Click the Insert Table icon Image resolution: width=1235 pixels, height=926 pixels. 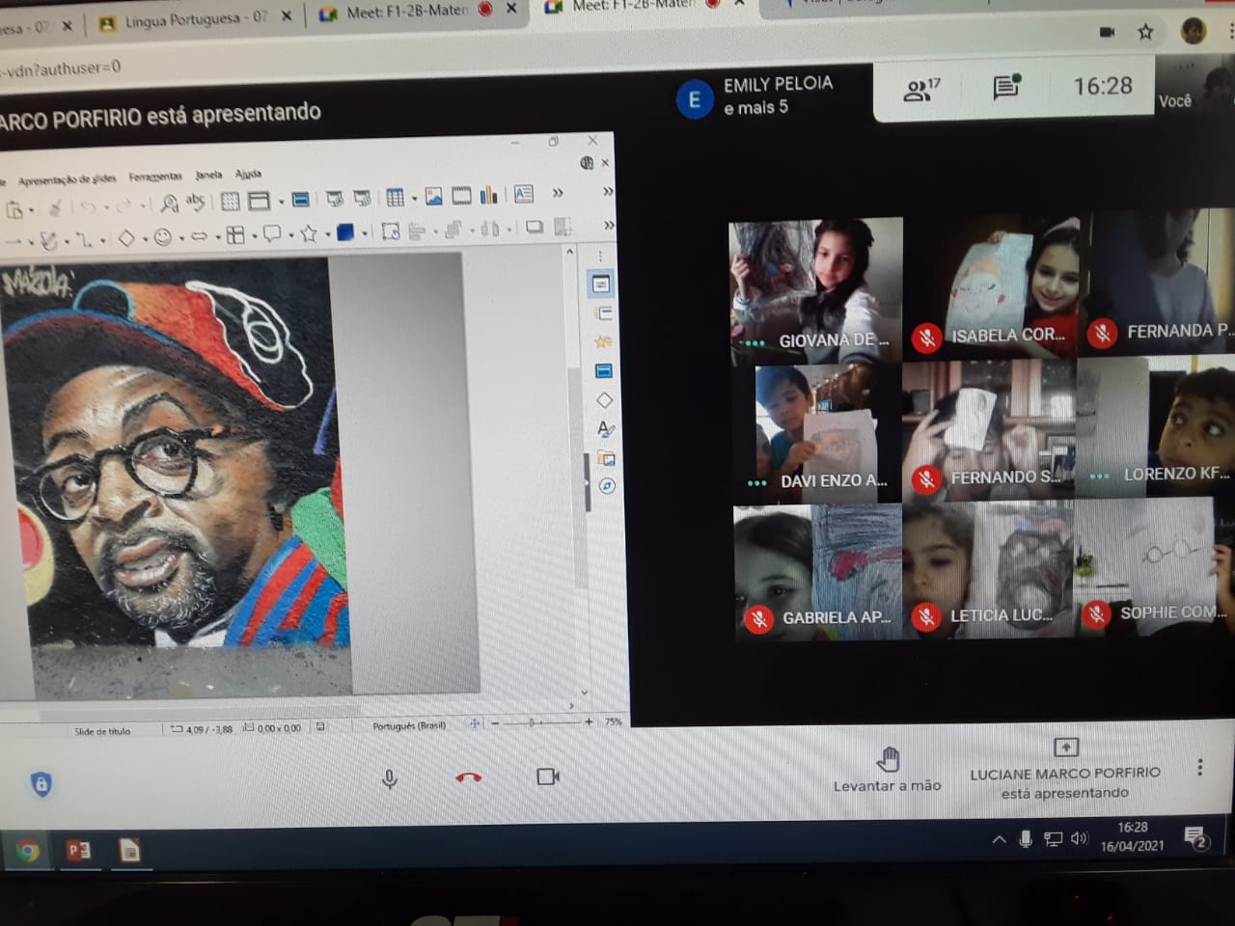click(395, 198)
